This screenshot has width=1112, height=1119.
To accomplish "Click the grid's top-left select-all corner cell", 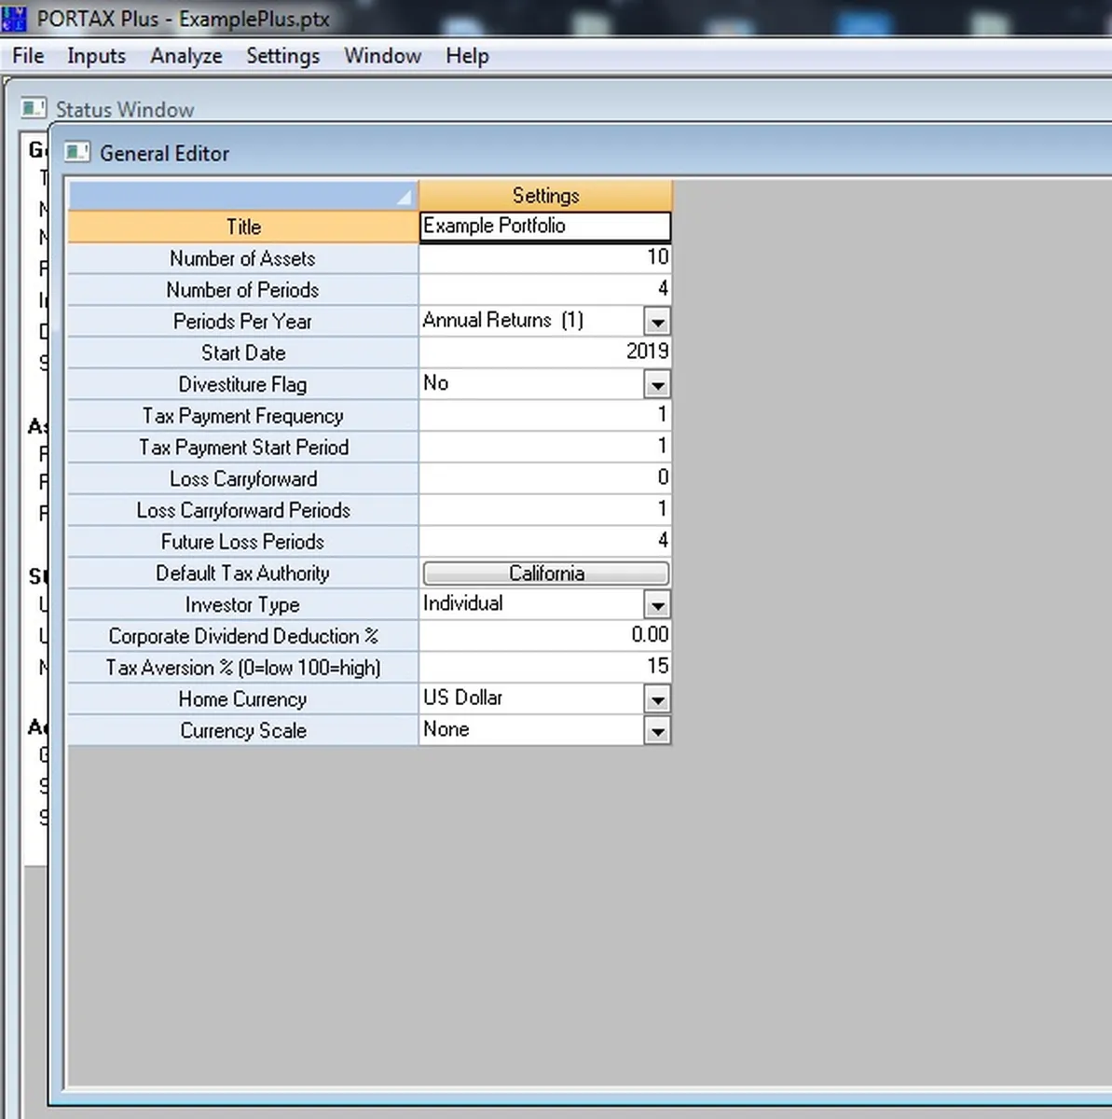I will [x=243, y=196].
